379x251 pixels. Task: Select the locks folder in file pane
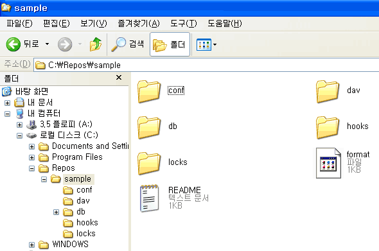point(149,163)
